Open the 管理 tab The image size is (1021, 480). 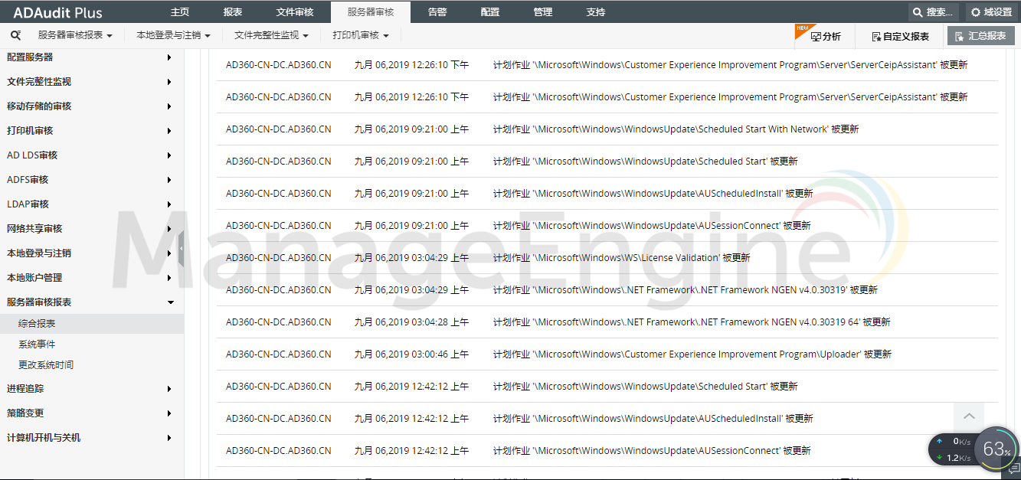(542, 12)
